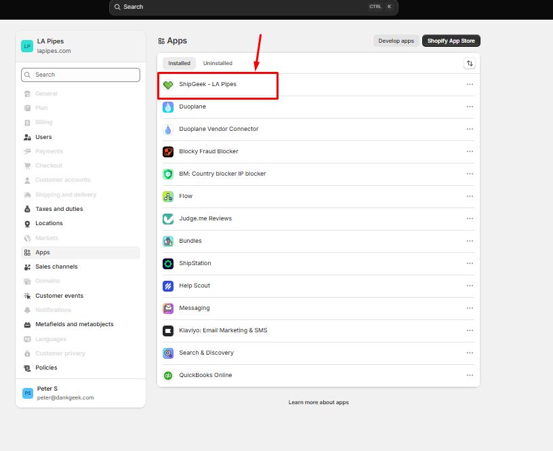Click the sort apps arrows icon
Screen dimensions: 553x451
point(470,63)
